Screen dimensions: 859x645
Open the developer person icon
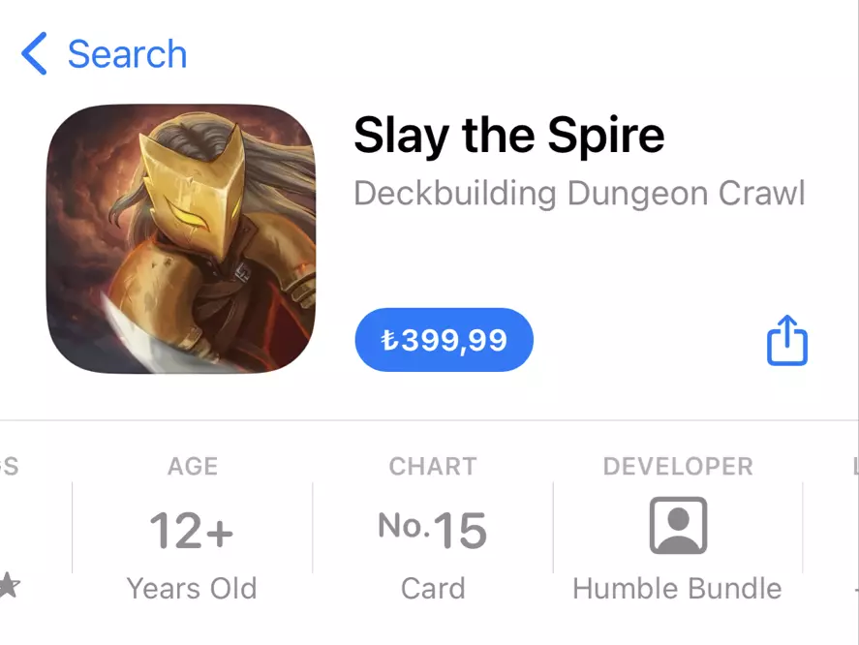678,526
